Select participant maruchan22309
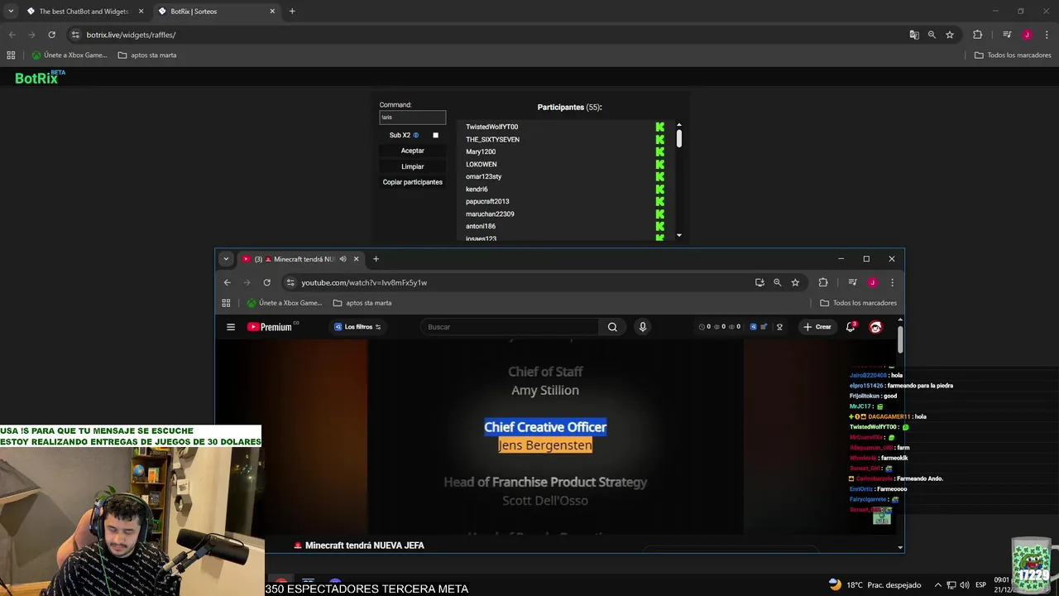 tap(490, 214)
